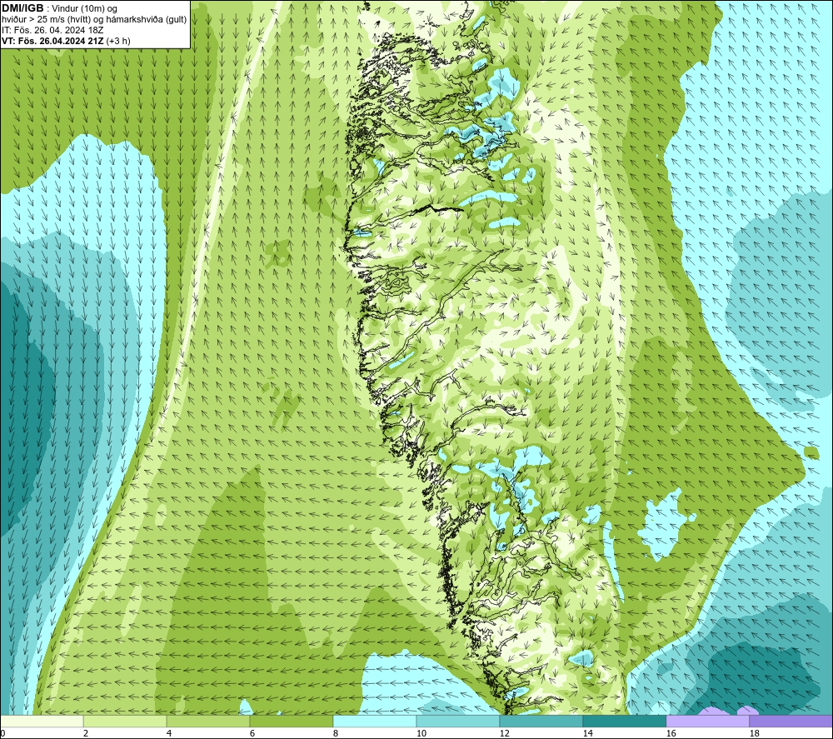833x739 pixels.
Task: Click the darker green 6–8 m/s legend swatch
Action: [291, 721]
